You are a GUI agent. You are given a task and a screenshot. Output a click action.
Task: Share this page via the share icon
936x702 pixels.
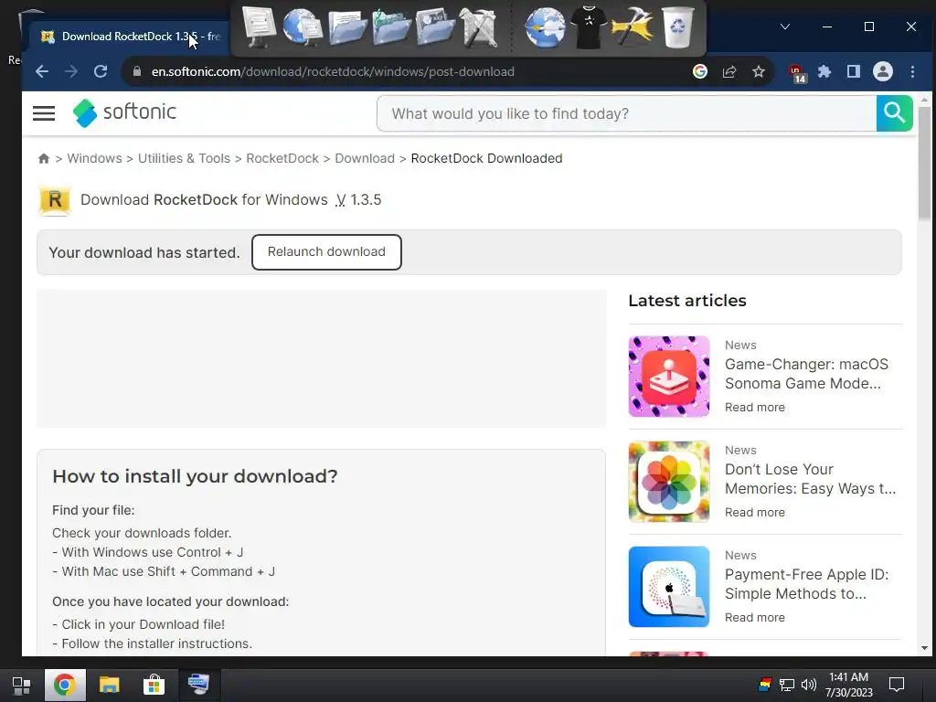(729, 71)
